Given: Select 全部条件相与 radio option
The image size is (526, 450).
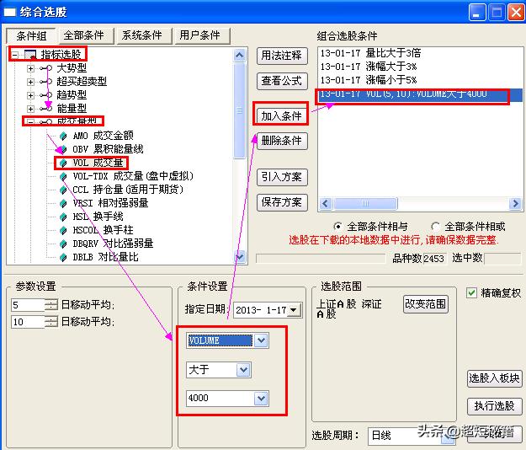Looking at the screenshot, I should (x=337, y=227).
